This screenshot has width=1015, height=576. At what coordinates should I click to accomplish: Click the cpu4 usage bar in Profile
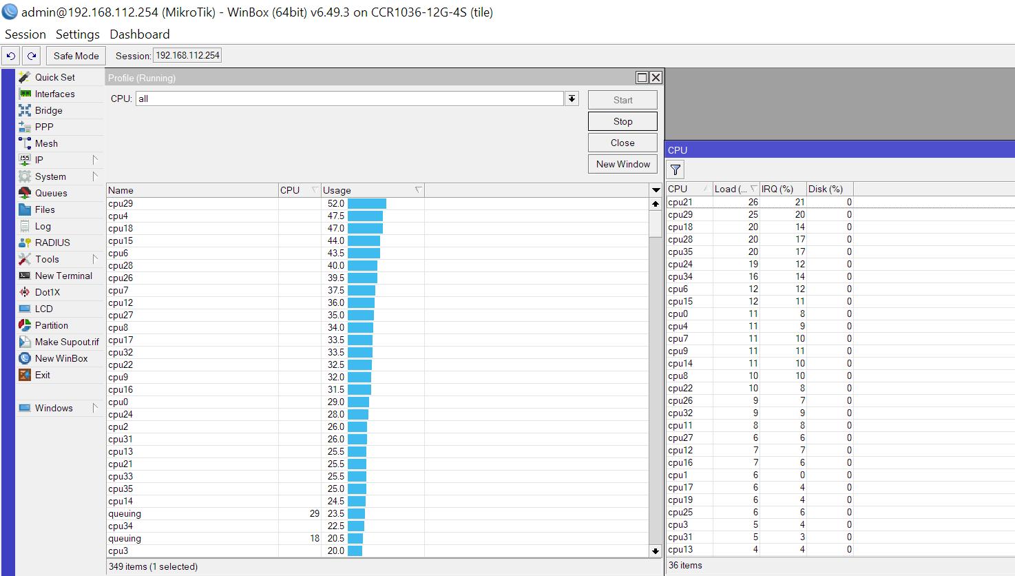(x=365, y=216)
